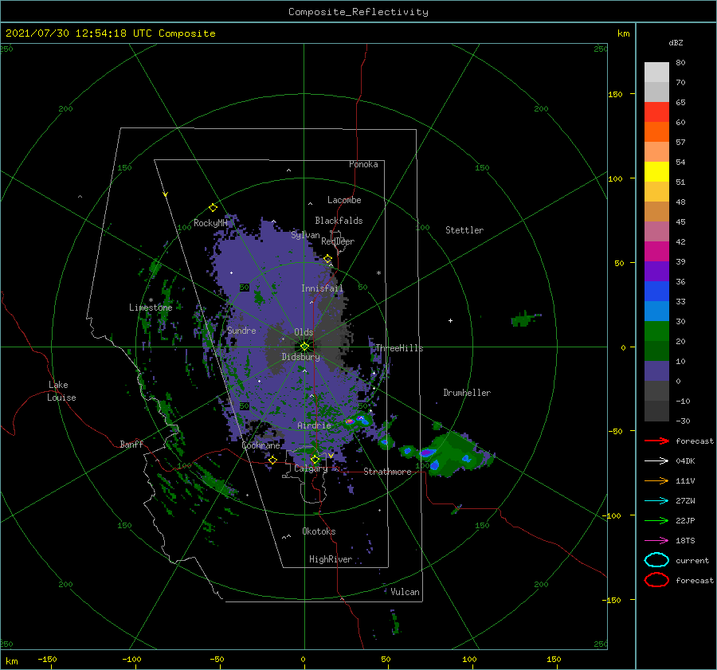Select the Calgary city label
Screen dimensions: 717x670
click(x=311, y=468)
